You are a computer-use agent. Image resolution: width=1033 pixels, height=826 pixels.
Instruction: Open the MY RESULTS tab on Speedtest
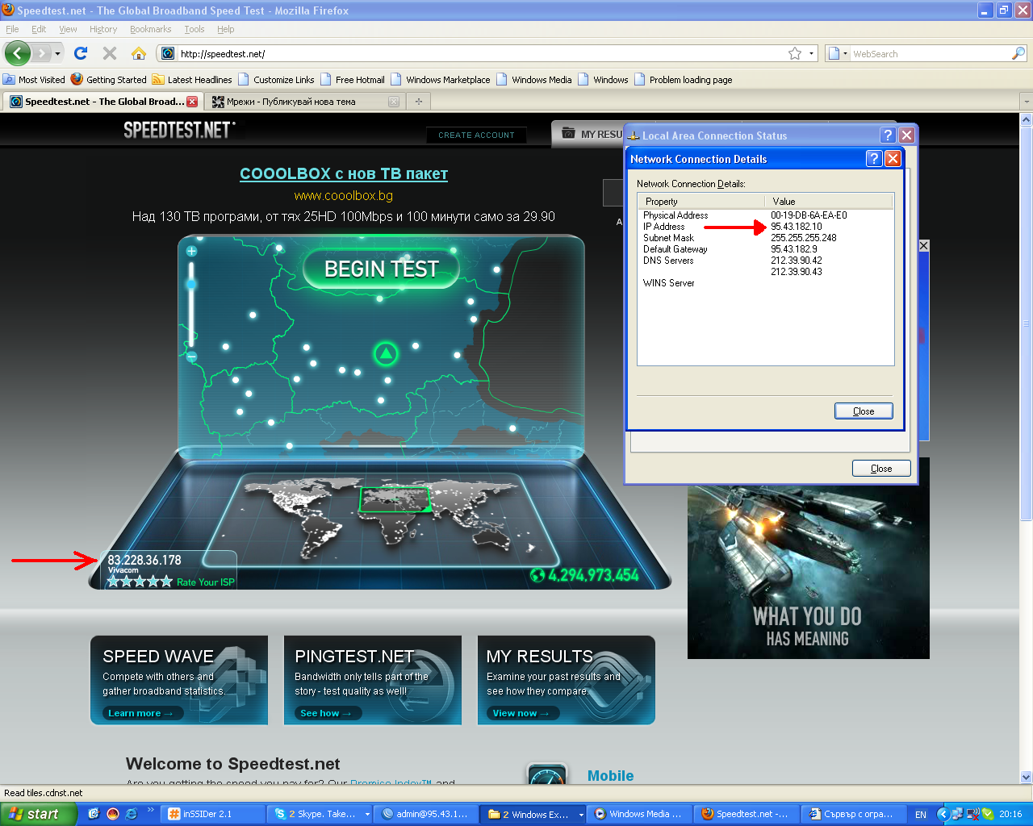tap(592, 134)
